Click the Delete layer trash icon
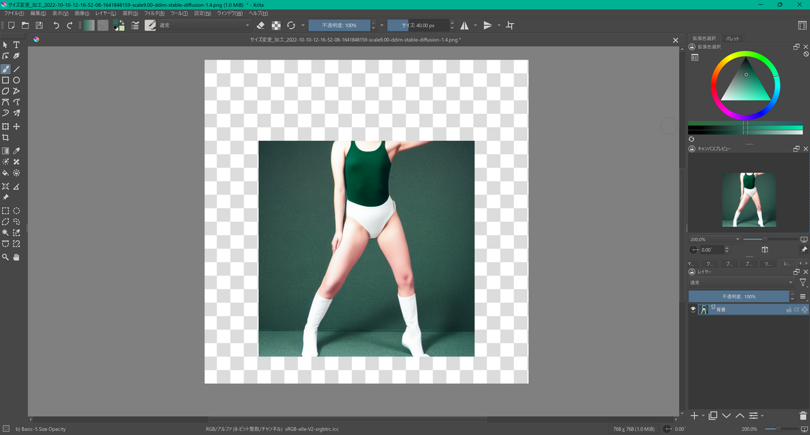 [x=803, y=415]
